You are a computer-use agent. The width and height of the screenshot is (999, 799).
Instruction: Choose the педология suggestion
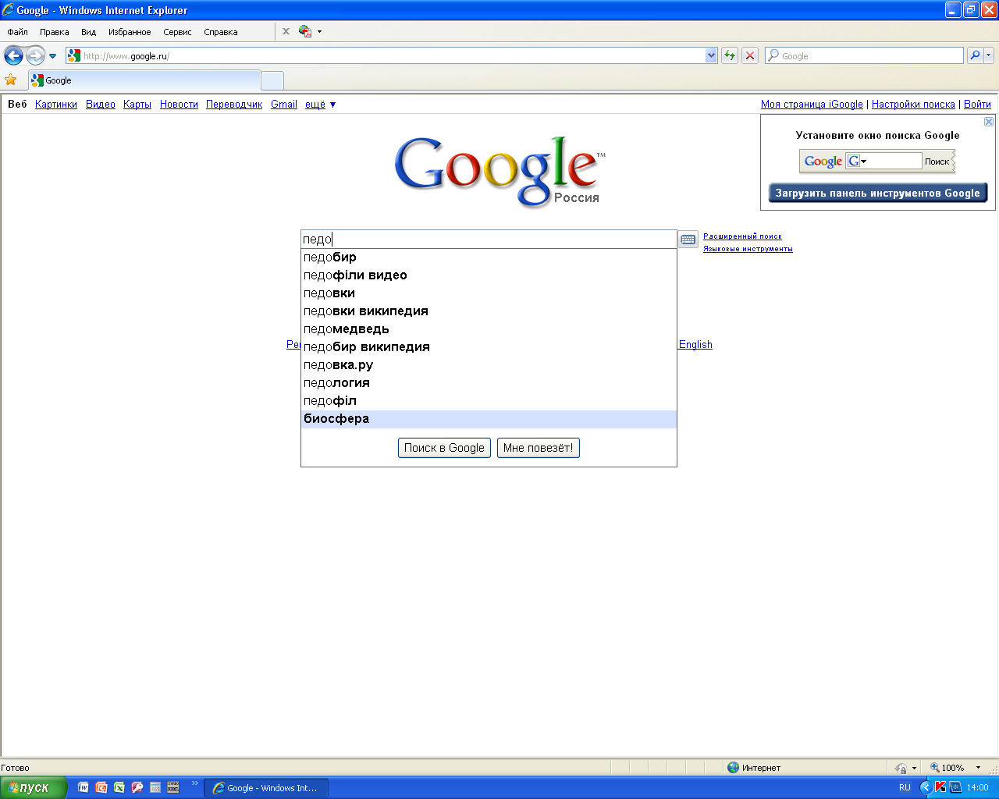[489, 382]
